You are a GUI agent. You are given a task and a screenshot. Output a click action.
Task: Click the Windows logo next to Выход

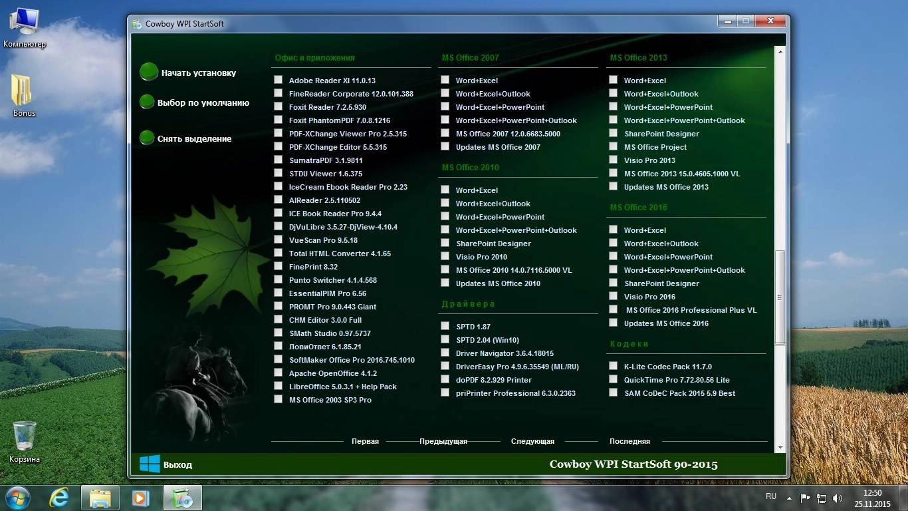149,464
